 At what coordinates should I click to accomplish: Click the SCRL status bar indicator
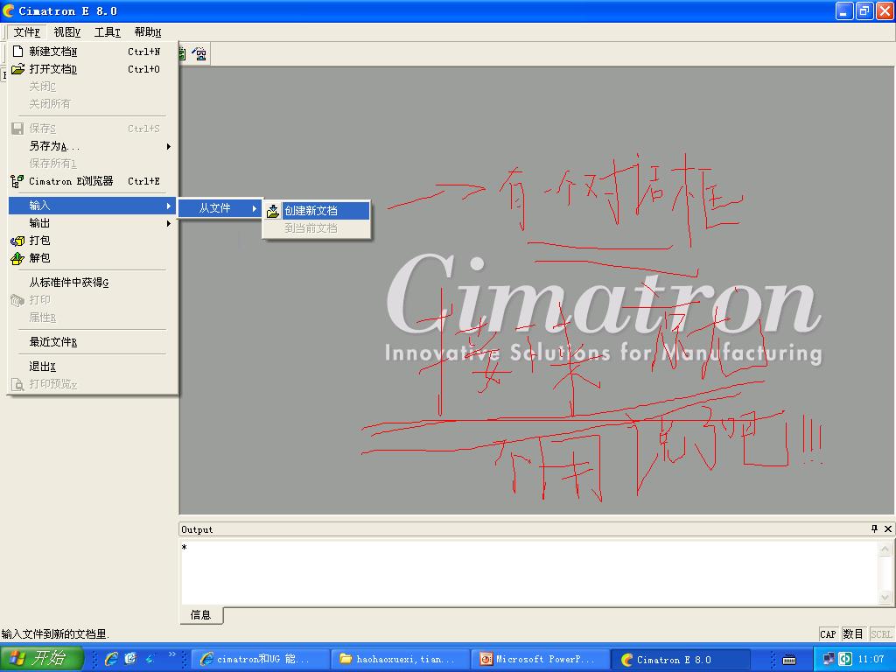click(881, 633)
